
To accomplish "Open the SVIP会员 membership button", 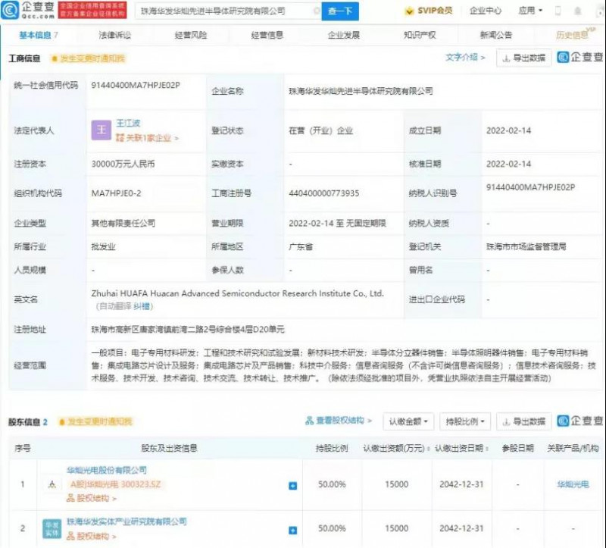I will pos(430,11).
